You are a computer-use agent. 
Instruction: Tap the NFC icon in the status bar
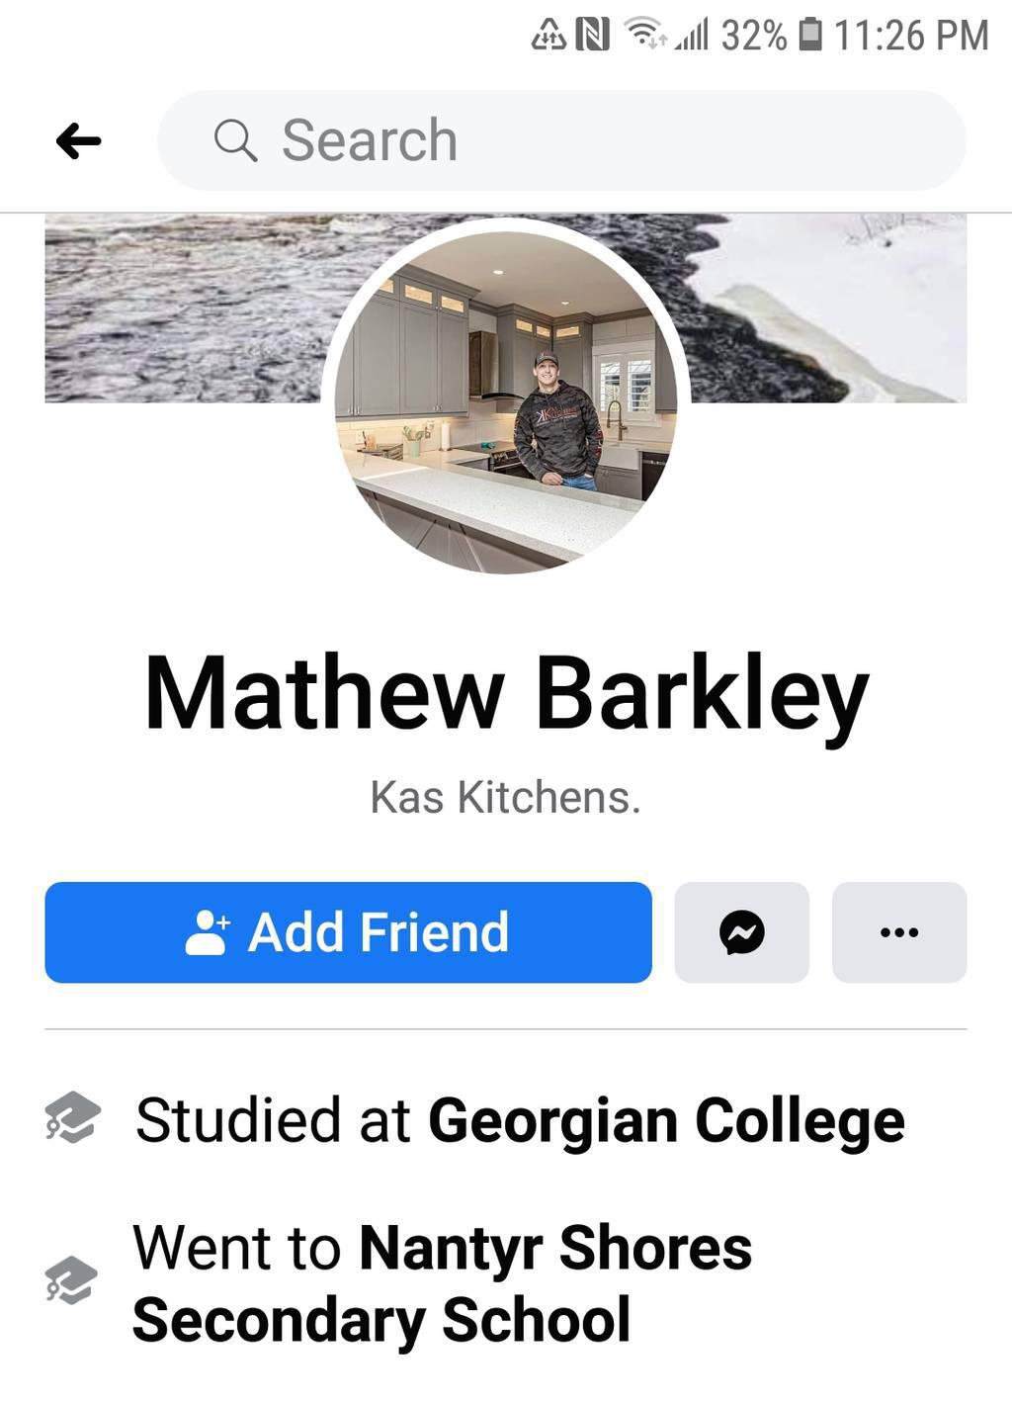(592, 36)
